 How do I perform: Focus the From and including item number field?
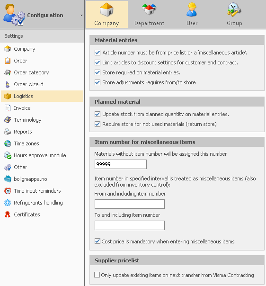click(x=130, y=204)
